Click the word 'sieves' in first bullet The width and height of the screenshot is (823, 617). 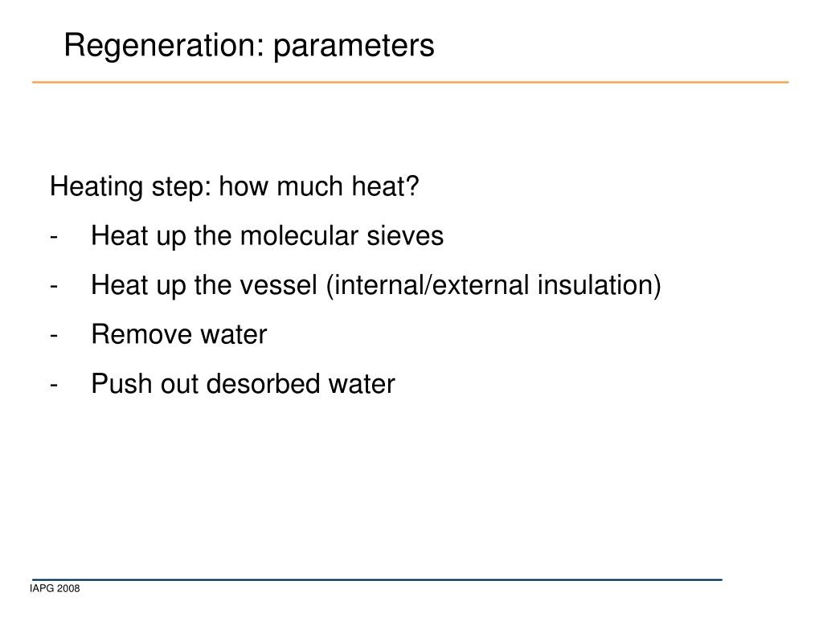(x=405, y=235)
